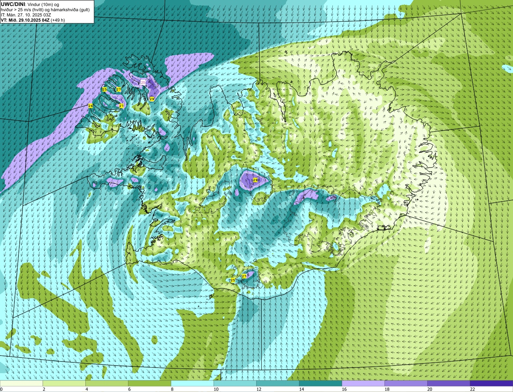Image resolution: width=513 pixels, height=392 pixels.
Task: Pick the 12–14 m/s teal legend swatch
Action: (278, 383)
